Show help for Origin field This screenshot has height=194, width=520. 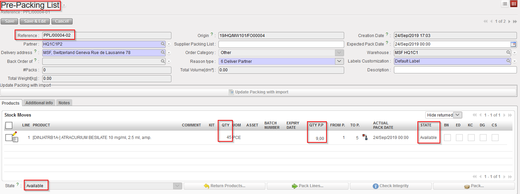(212, 34)
